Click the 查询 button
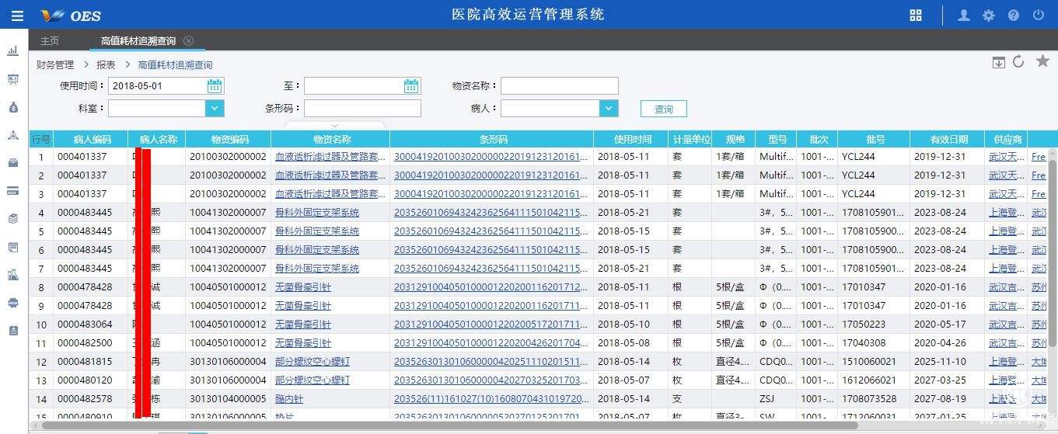 point(664,109)
